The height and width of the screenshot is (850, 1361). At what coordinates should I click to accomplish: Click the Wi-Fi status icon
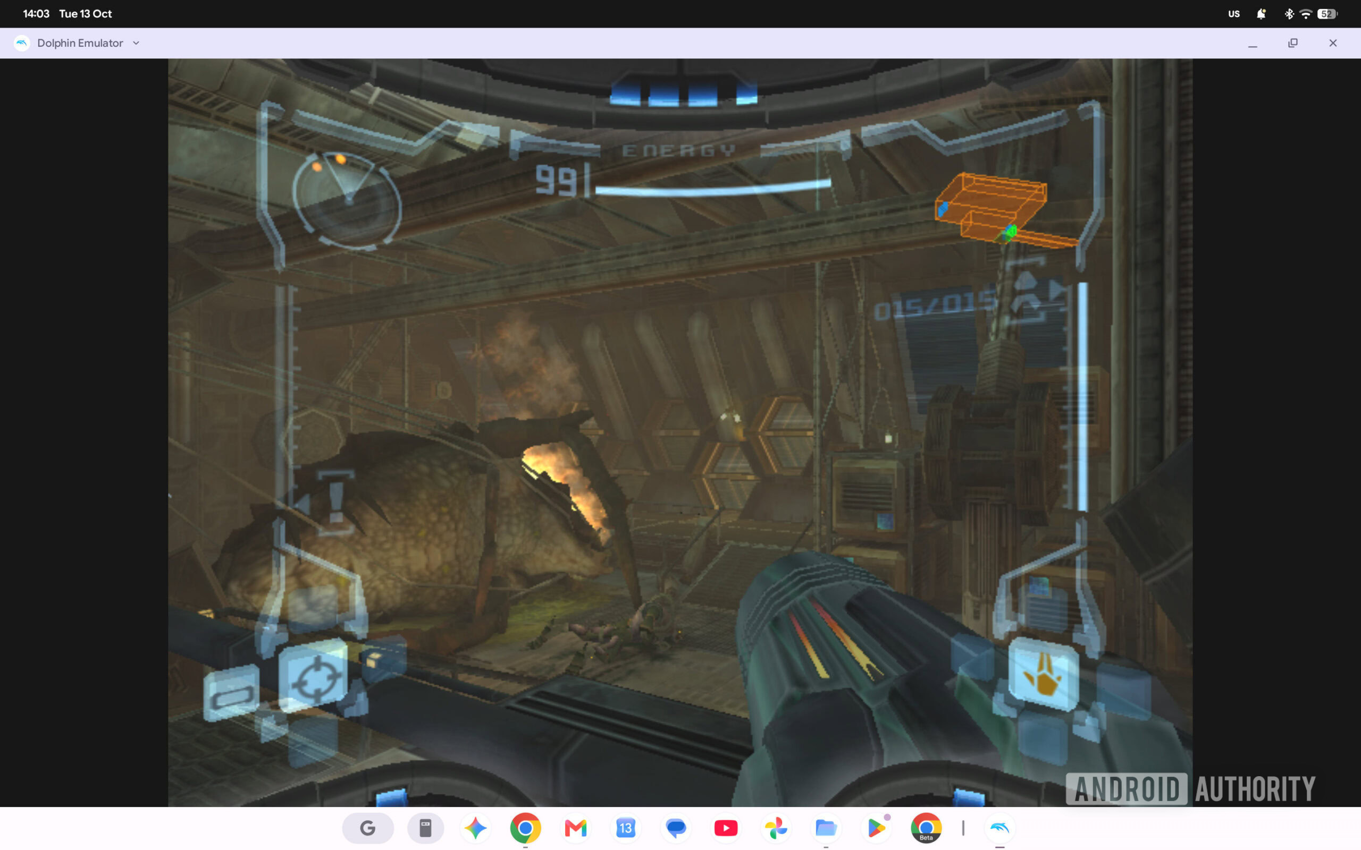pos(1306,14)
